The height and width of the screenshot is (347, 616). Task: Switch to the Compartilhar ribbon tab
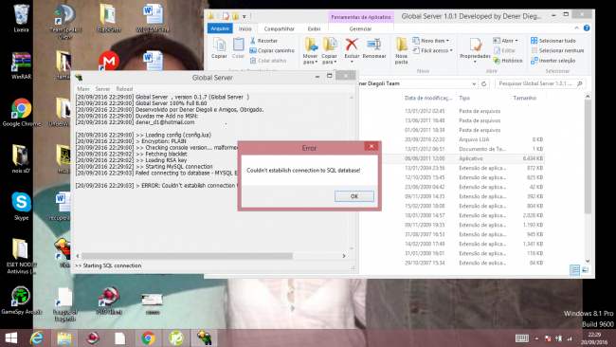tap(279, 28)
